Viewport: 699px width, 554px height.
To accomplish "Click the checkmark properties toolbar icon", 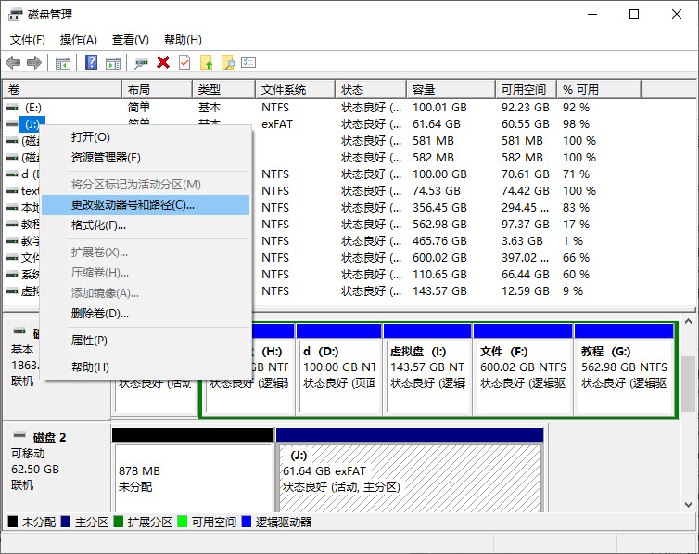I will tap(184, 62).
